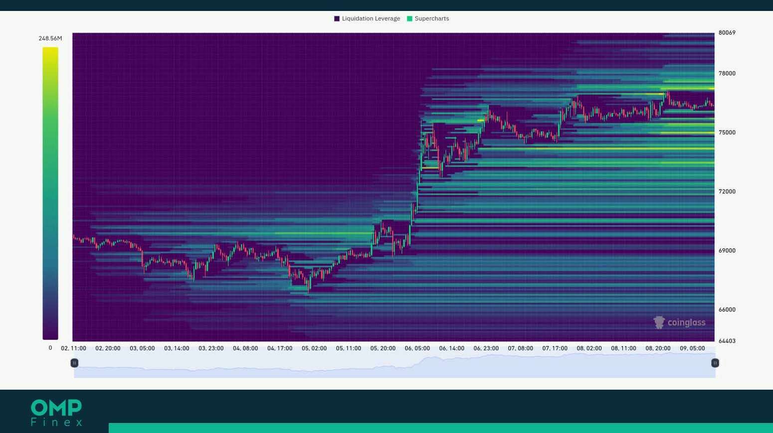This screenshot has width=773, height=433.
Task: Click the 05, 02:00 time axis label
Action: pos(314,348)
